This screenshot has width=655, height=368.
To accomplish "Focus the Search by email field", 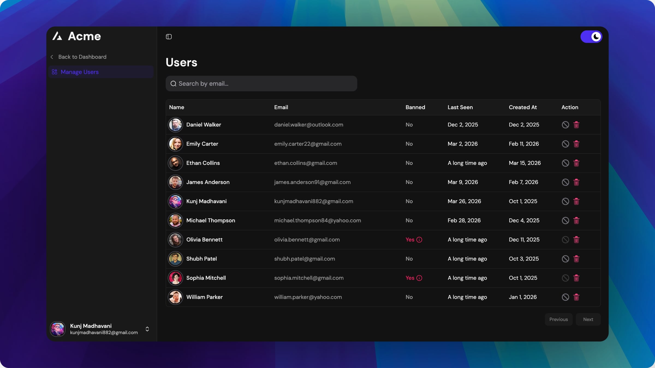I will click(x=261, y=84).
